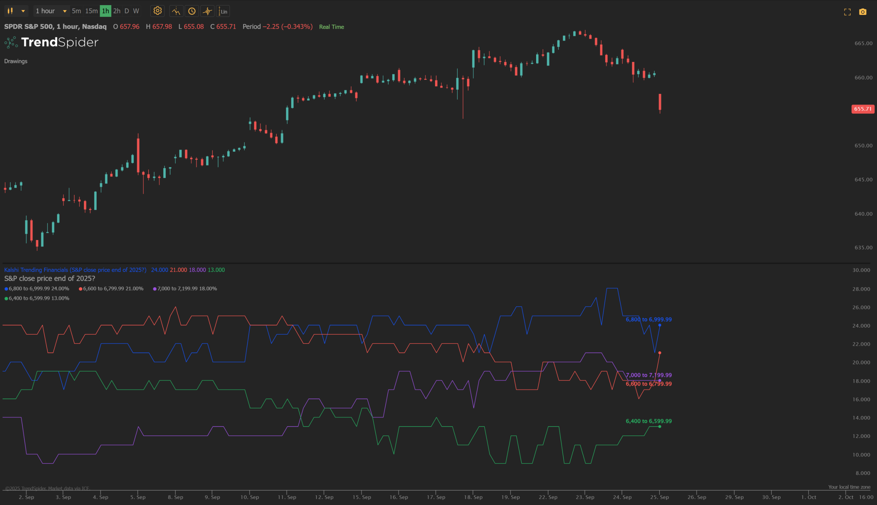Open the market hours clock icon

click(192, 11)
